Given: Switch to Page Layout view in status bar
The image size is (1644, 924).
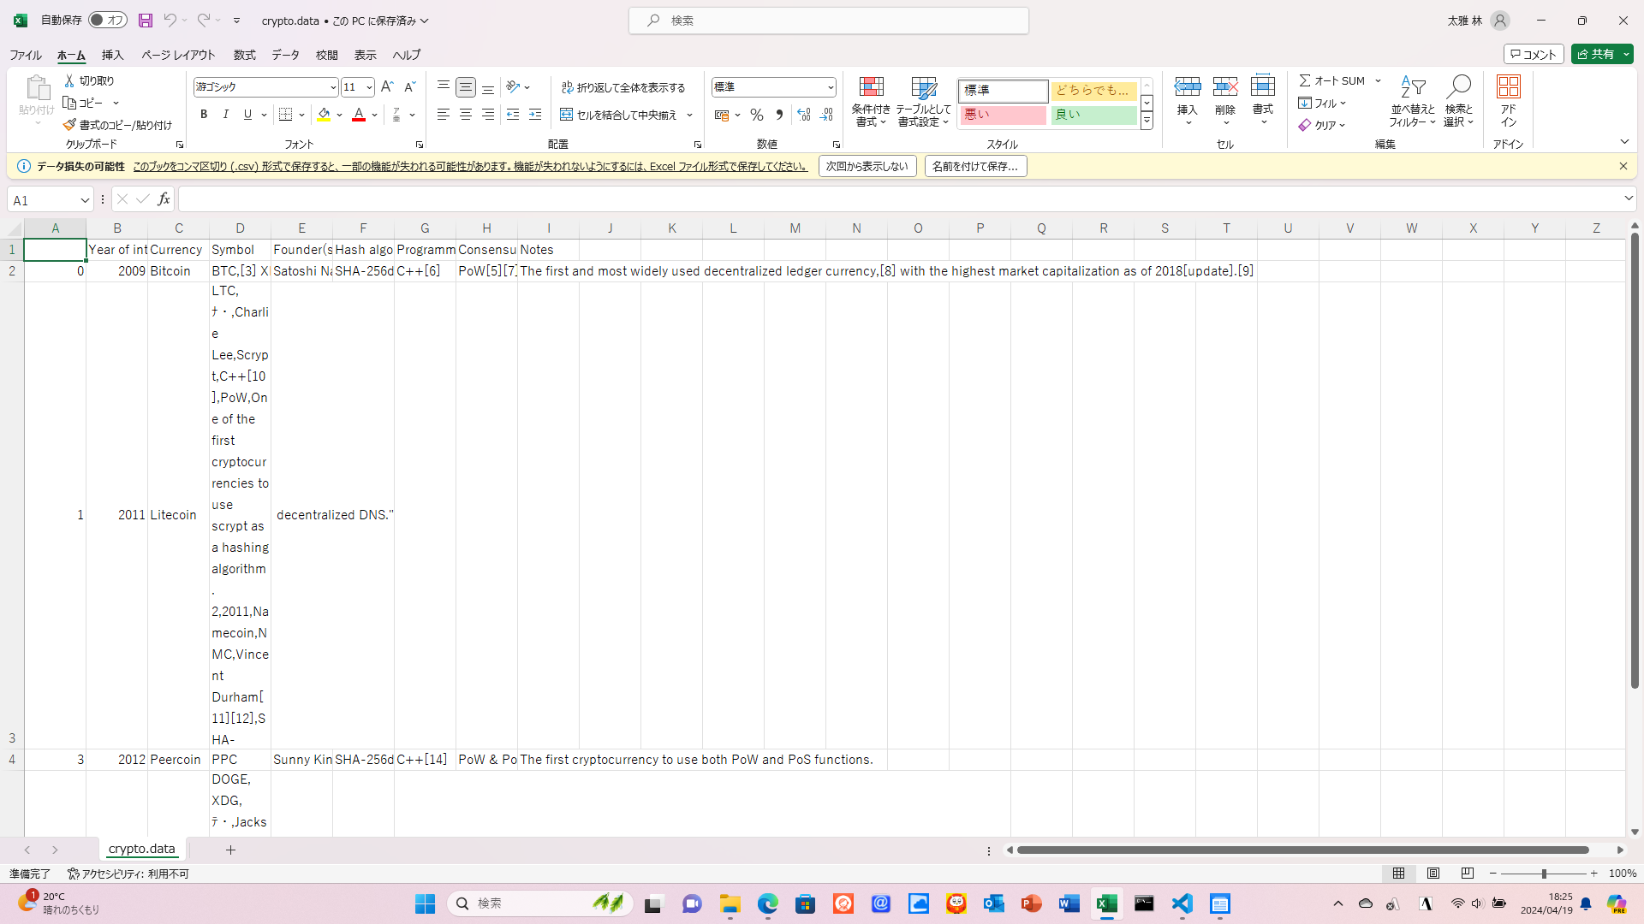Looking at the screenshot, I should point(1433,874).
